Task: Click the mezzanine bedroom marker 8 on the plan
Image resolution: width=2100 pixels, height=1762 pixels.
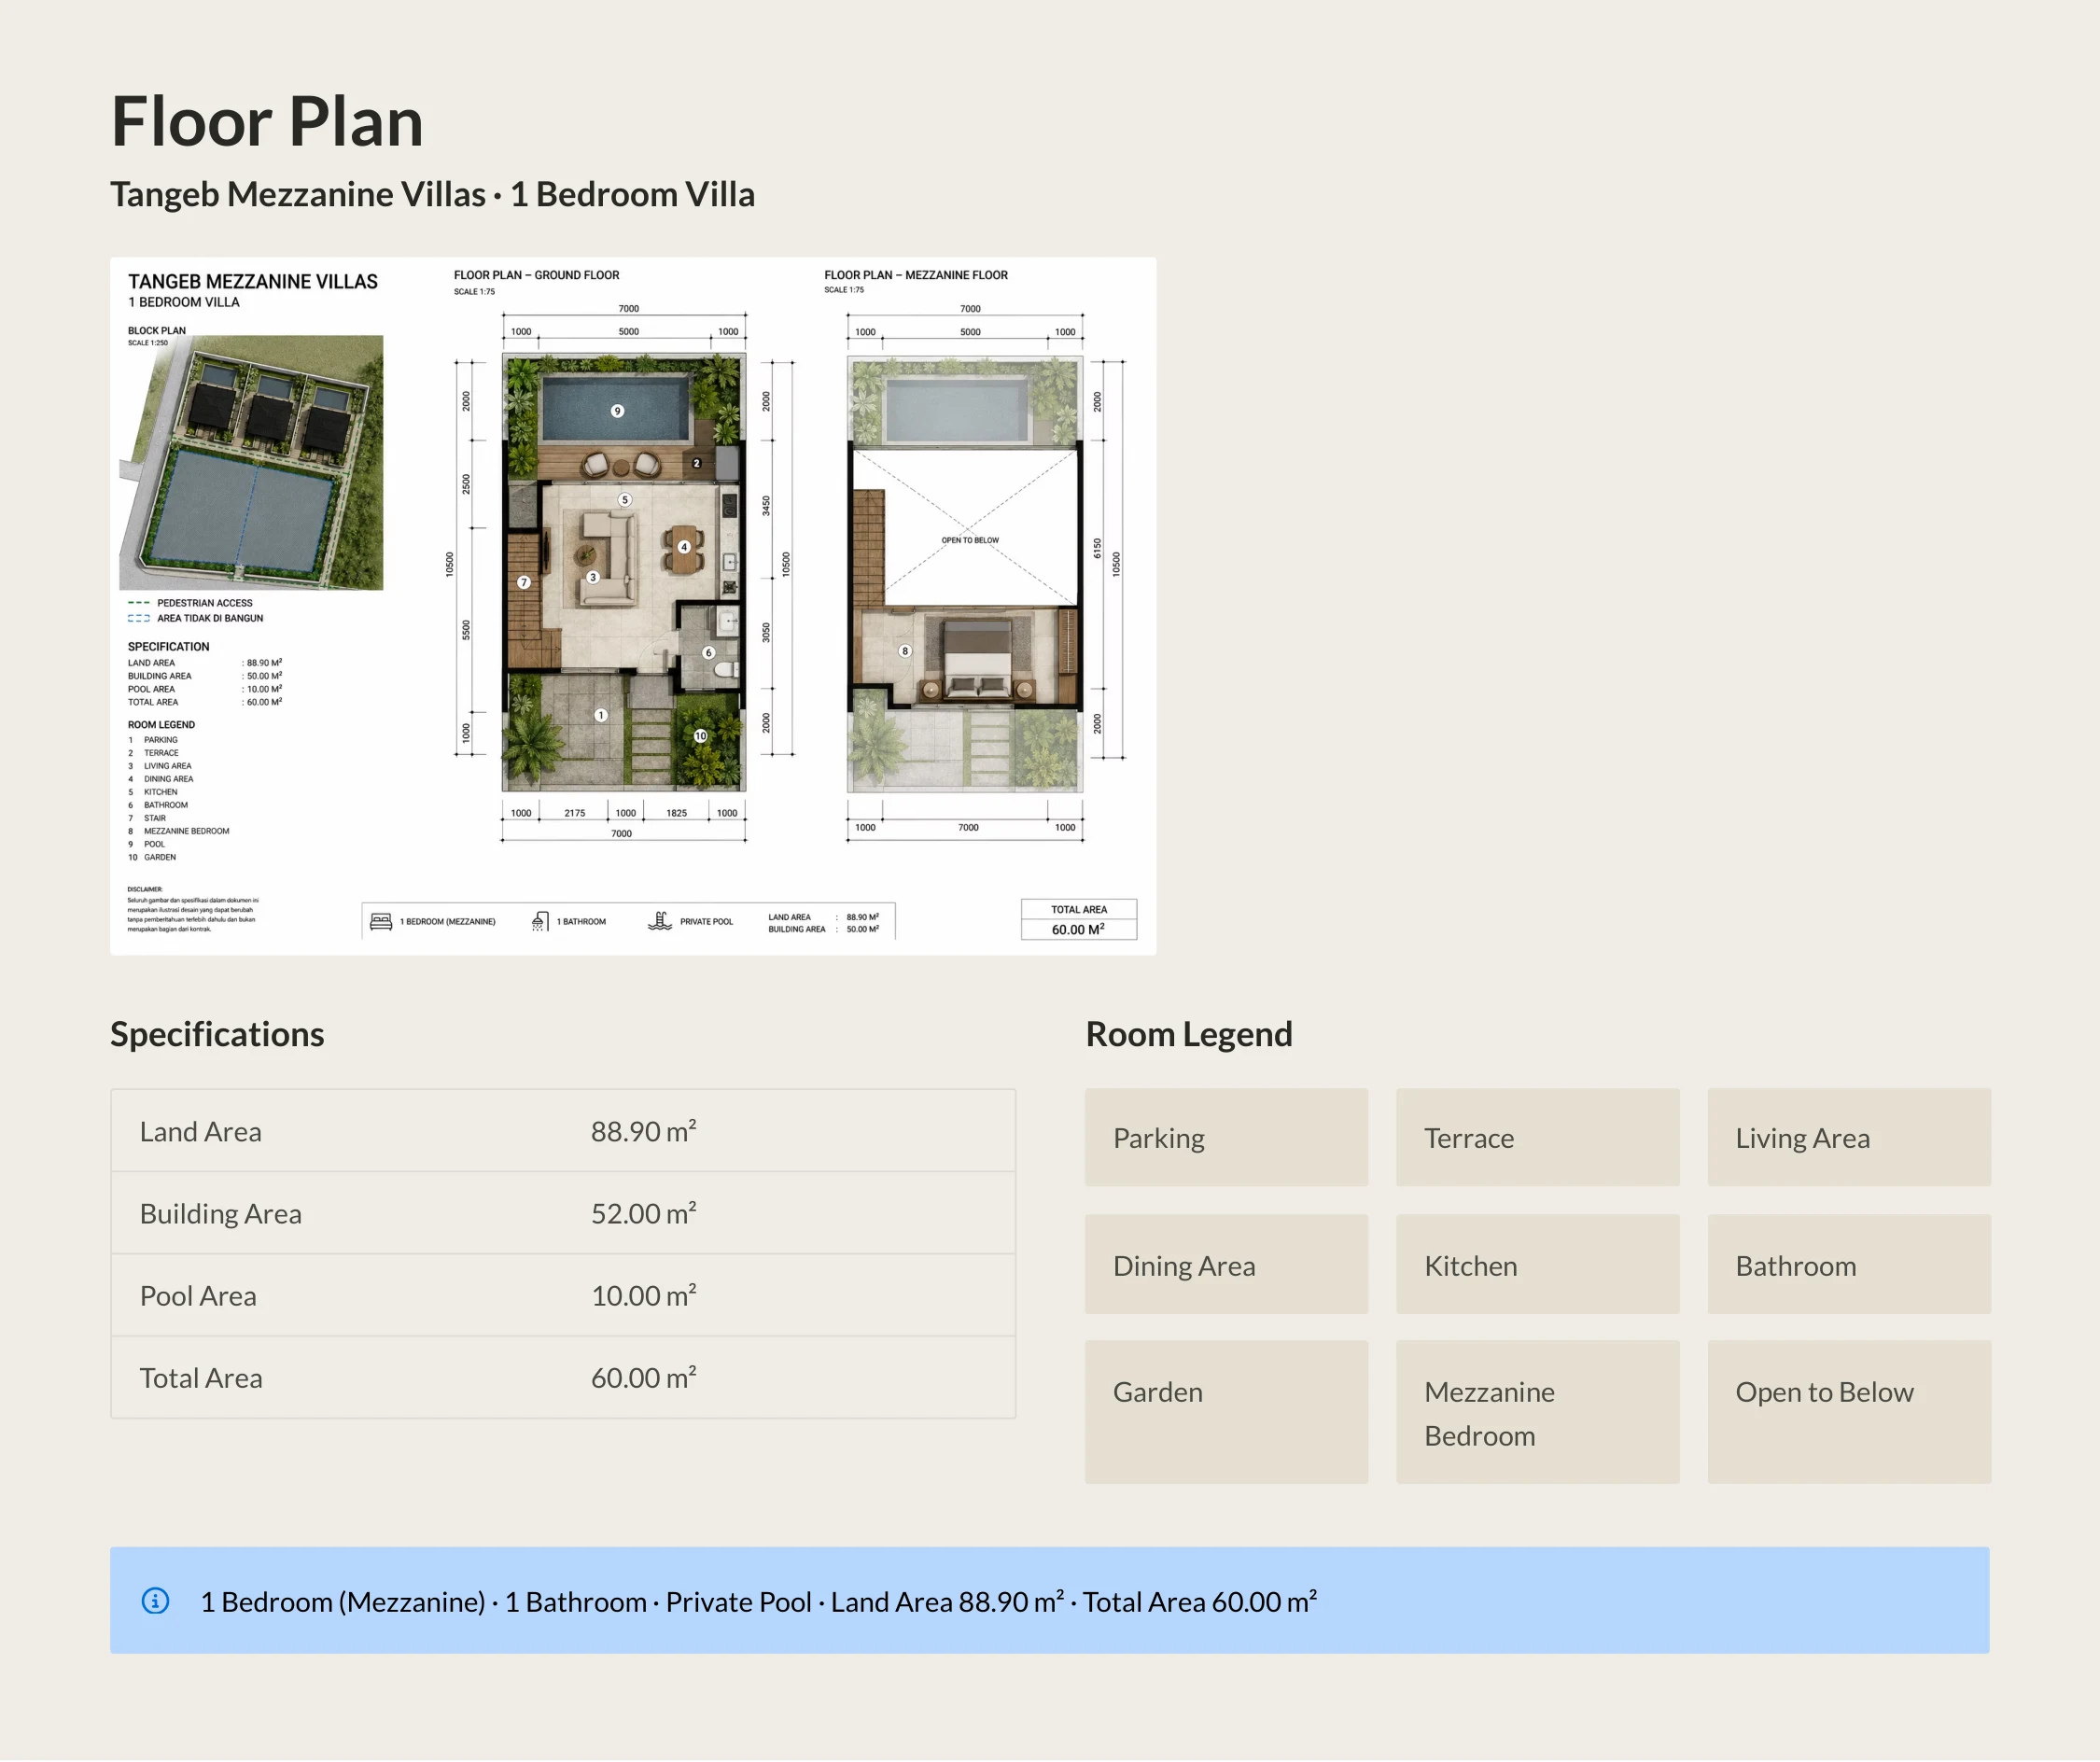Action: tap(905, 651)
